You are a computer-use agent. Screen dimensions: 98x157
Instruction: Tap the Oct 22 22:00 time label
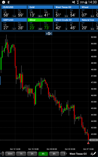(x=70, y=149)
